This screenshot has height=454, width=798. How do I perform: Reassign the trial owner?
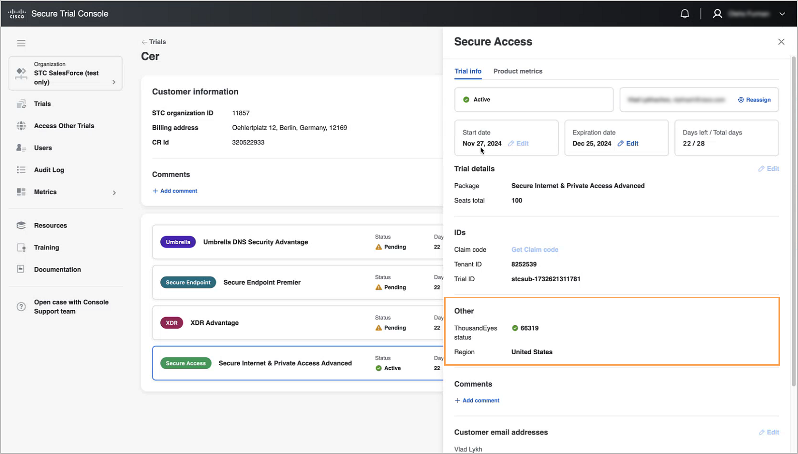[754, 100]
